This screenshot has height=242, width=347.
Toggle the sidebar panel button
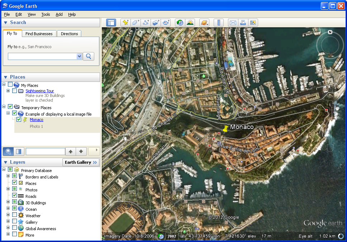(x=111, y=23)
